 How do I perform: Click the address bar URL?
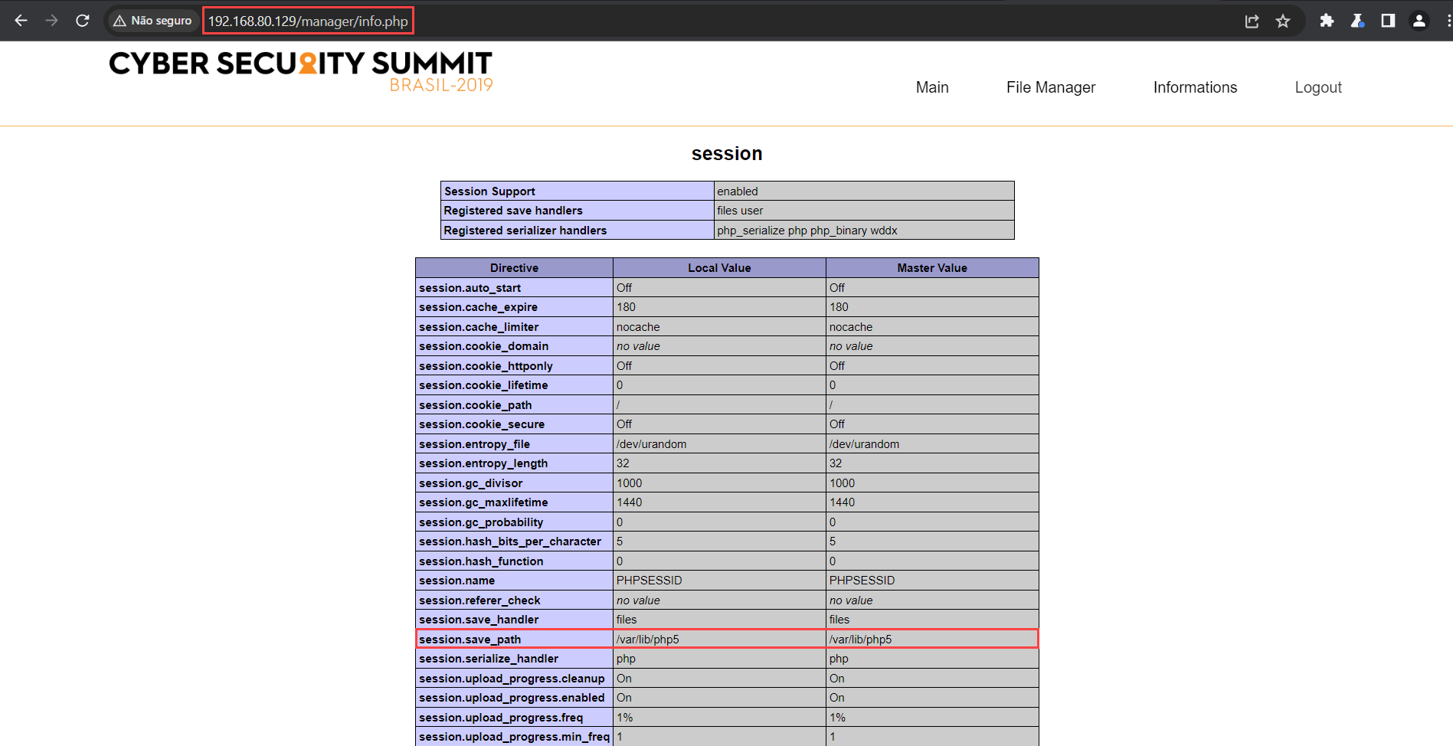308,21
